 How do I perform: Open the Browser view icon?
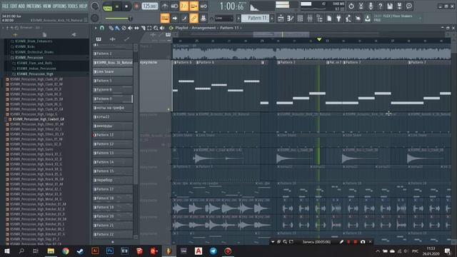[319, 19]
